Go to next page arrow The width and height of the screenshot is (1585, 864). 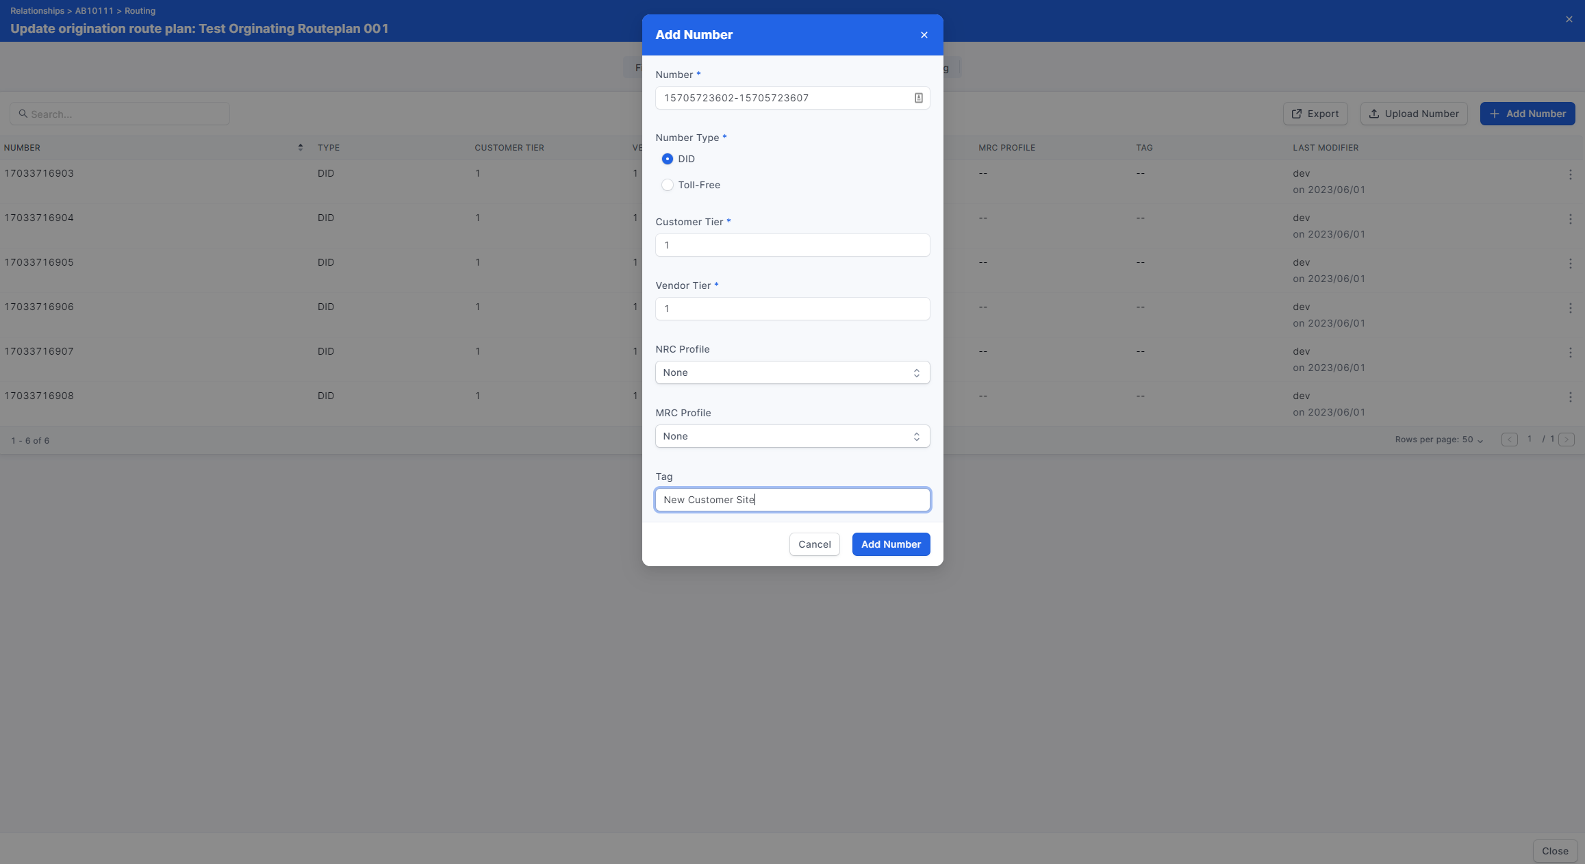(1567, 440)
